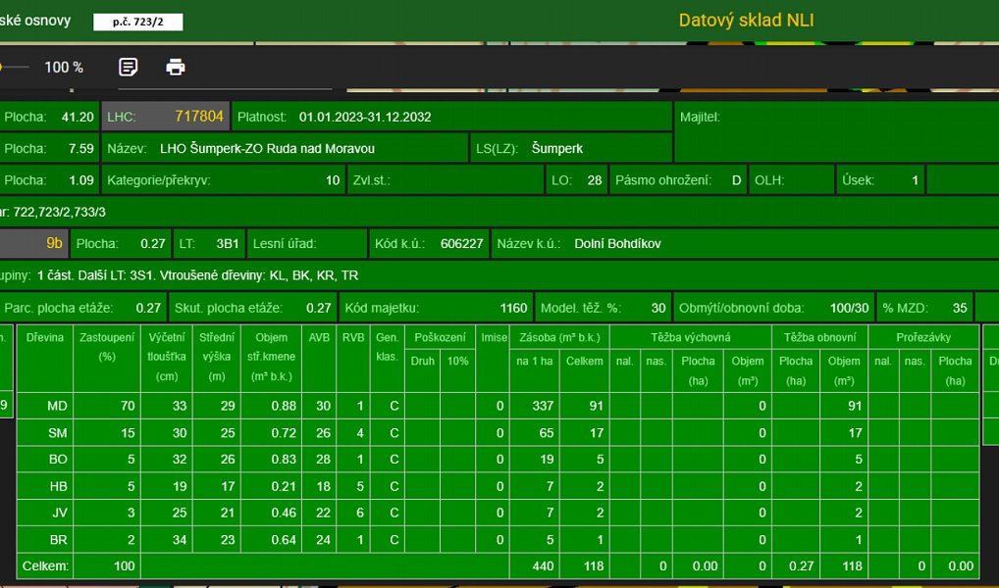This screenshot has width=999, height=588.
Task: Select the JV species row label
Action: tap(59, 513)
